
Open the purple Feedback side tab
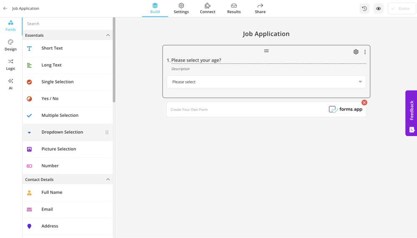[411, 113]
